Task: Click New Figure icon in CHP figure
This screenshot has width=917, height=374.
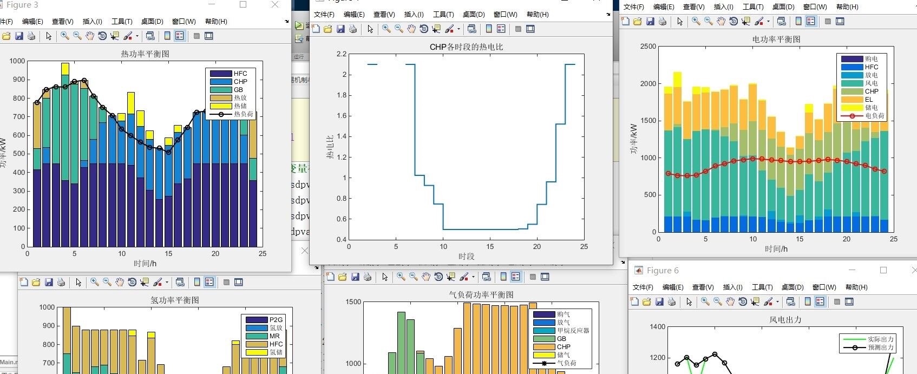Action: coord(316,29)
